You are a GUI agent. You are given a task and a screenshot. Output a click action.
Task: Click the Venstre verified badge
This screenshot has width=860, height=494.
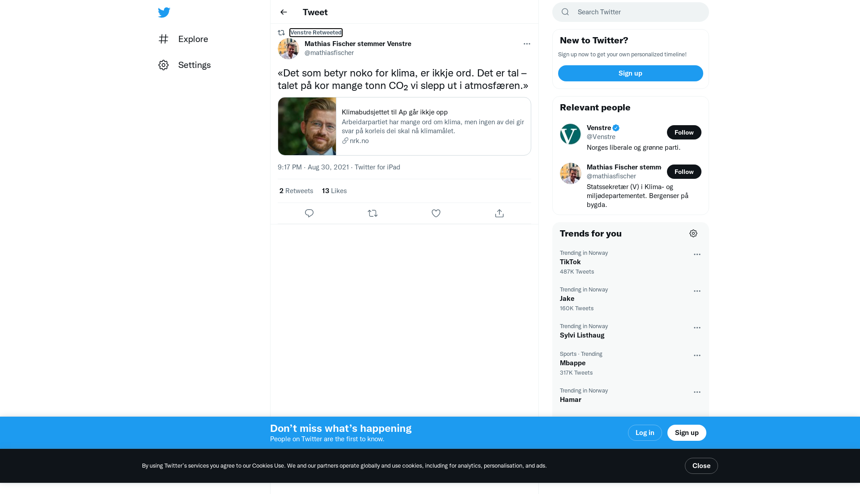[x=616, y=128]
